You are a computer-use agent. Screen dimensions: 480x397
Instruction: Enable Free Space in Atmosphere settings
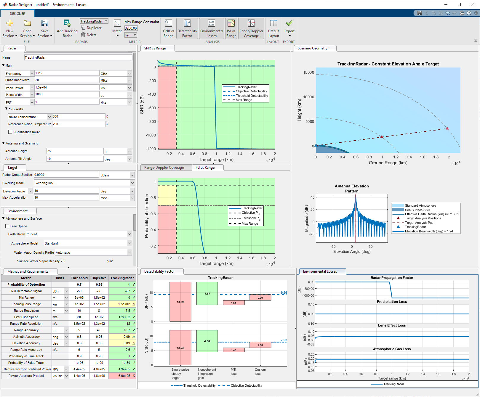point(7,226)
